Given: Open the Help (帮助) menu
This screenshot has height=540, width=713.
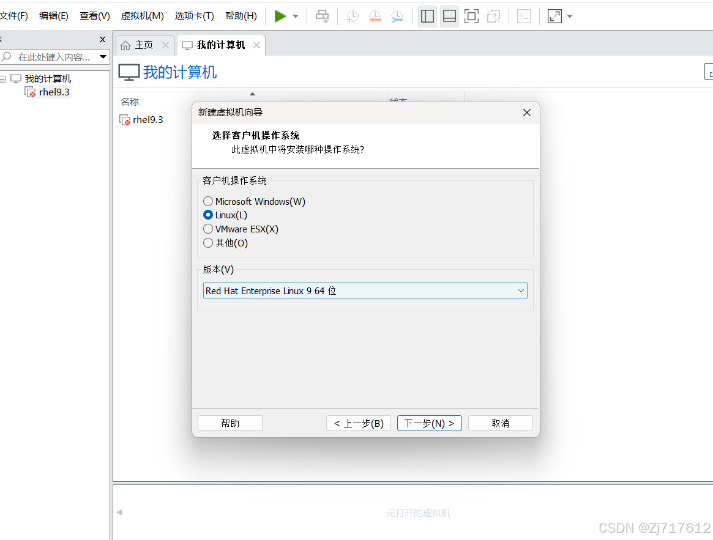Looking at the screenshot, I should point(241,16).
